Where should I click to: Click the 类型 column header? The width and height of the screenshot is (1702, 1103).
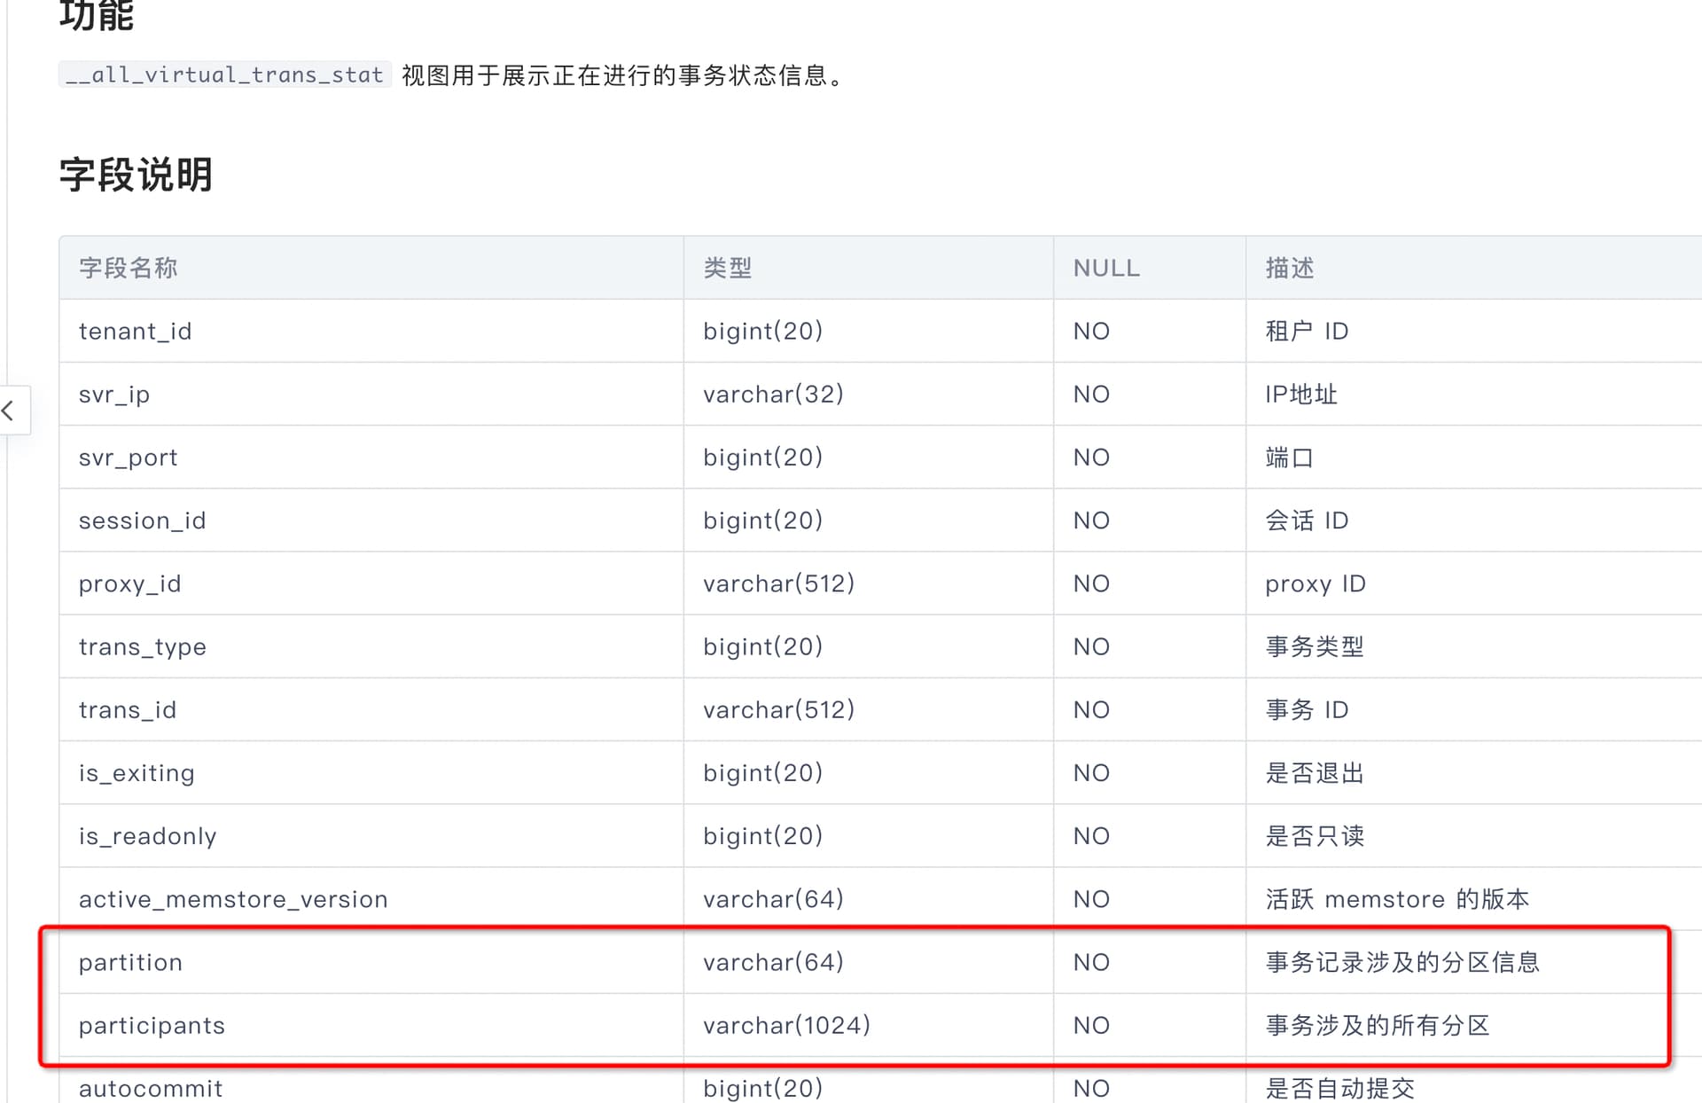point(728,268)
